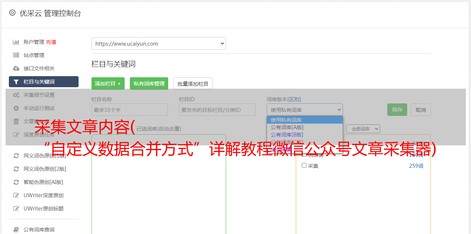Follow the red 充值 link
The width and height of the screenshot is (471, 234).
[x=51, y=42]
